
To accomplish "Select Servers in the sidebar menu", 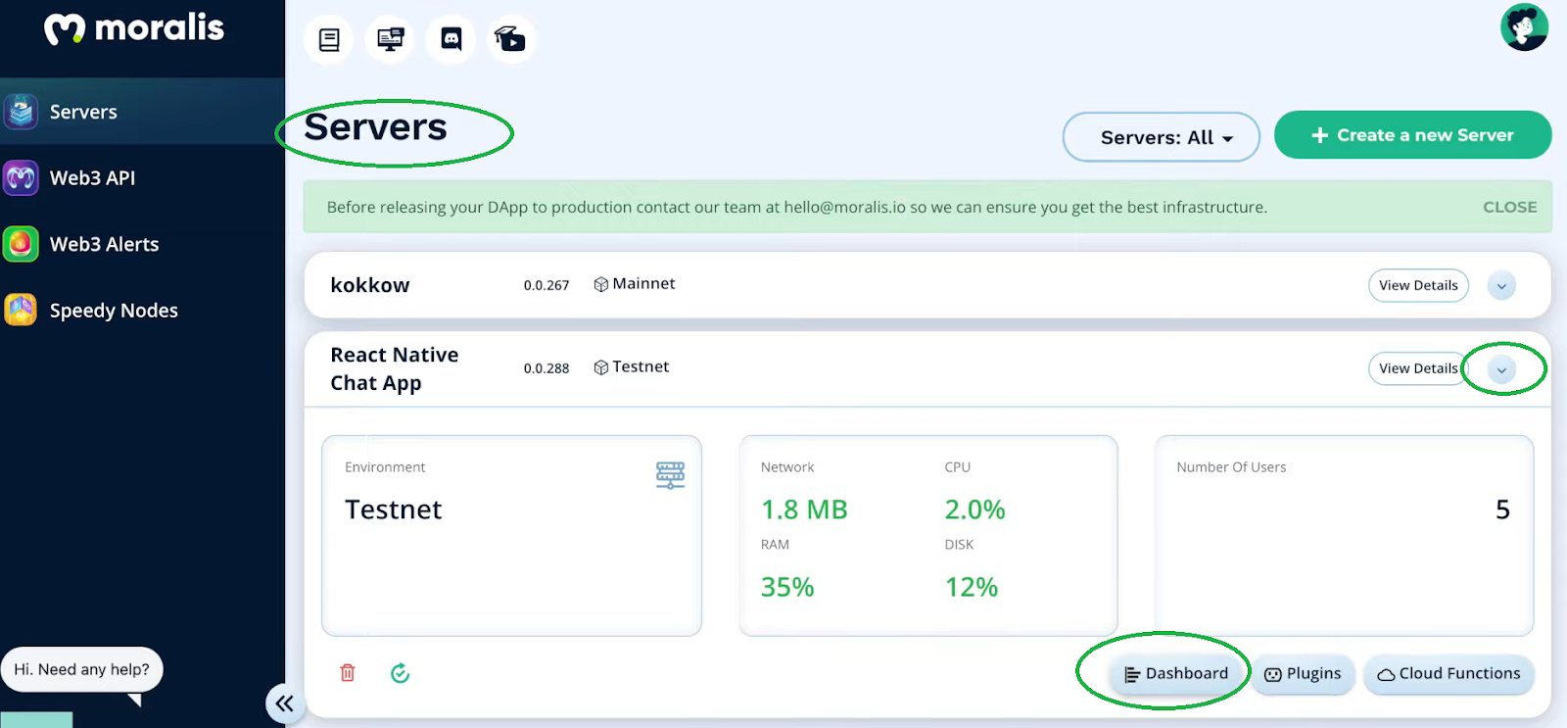I will click(x=142, y=112).
